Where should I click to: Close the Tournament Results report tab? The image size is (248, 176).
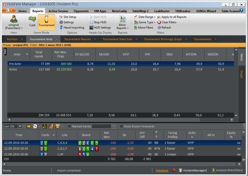(95, 39)
